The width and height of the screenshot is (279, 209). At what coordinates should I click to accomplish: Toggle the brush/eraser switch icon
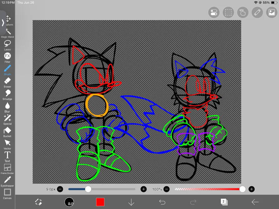click(x=38, y=202)
